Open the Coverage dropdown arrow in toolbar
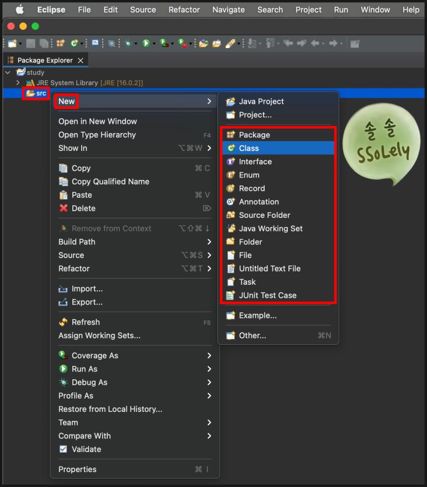 coord(172,44)
